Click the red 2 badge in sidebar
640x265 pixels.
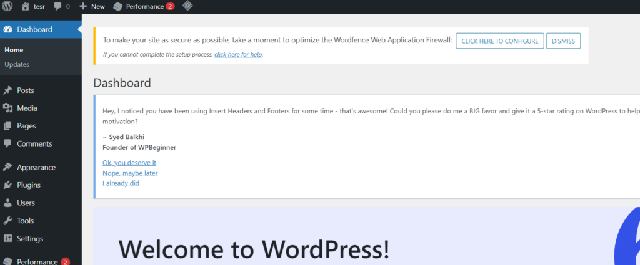65,262
